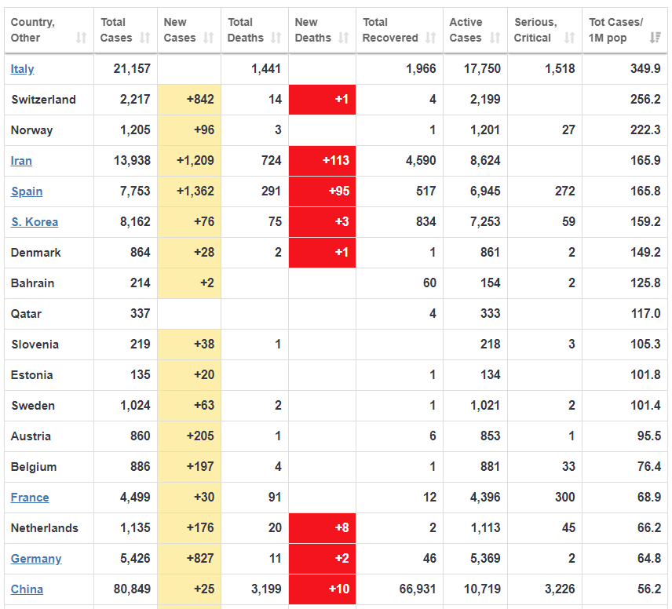
Task: Select the Bahrain row name
Action: 32,283
